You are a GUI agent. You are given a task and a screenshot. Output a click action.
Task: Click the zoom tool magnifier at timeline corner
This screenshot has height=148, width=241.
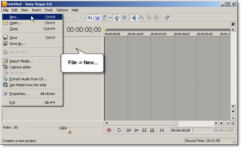233,123
